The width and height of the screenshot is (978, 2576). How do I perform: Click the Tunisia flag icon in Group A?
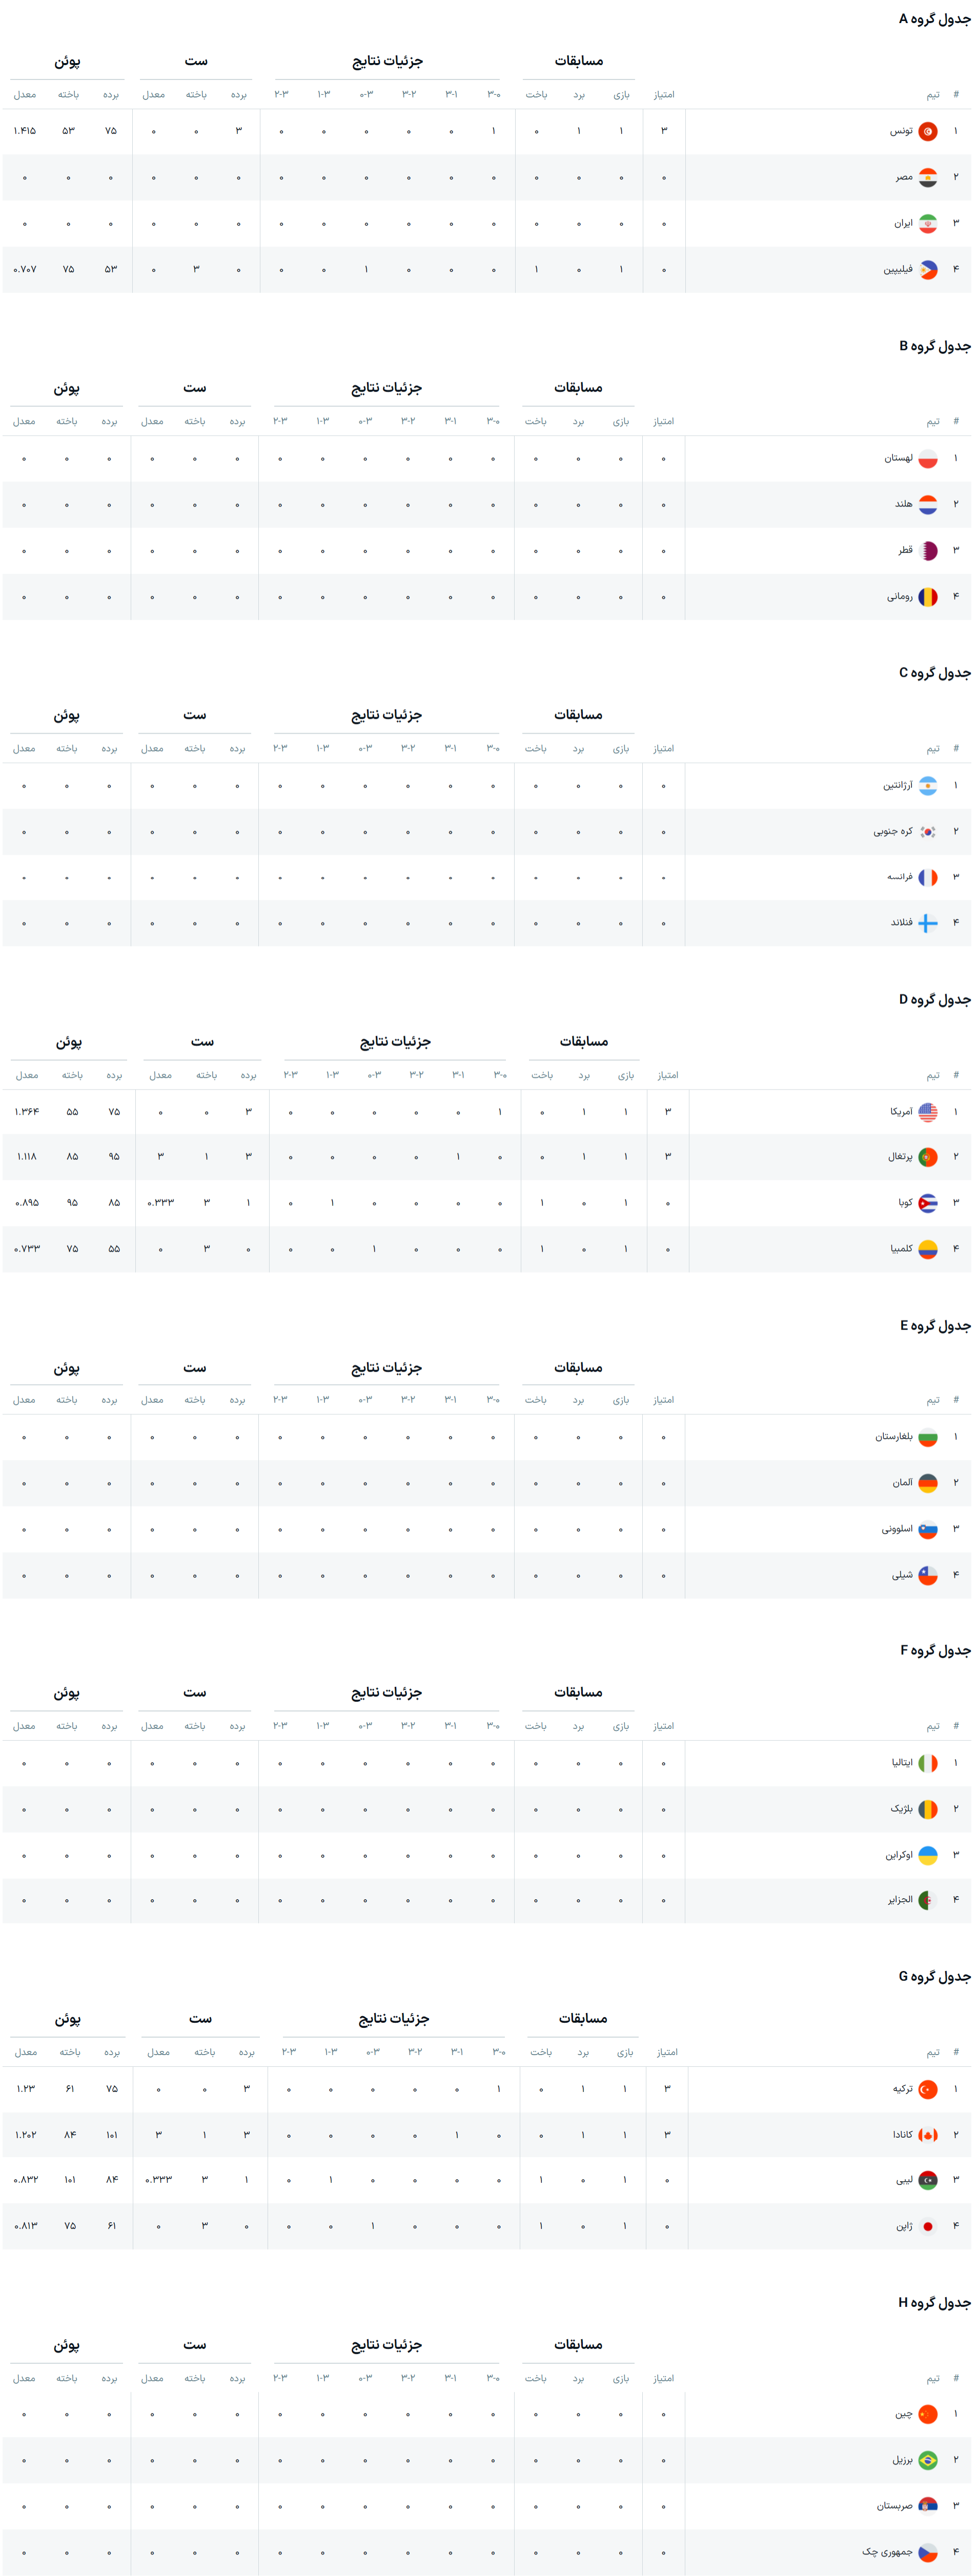(927, 131)
